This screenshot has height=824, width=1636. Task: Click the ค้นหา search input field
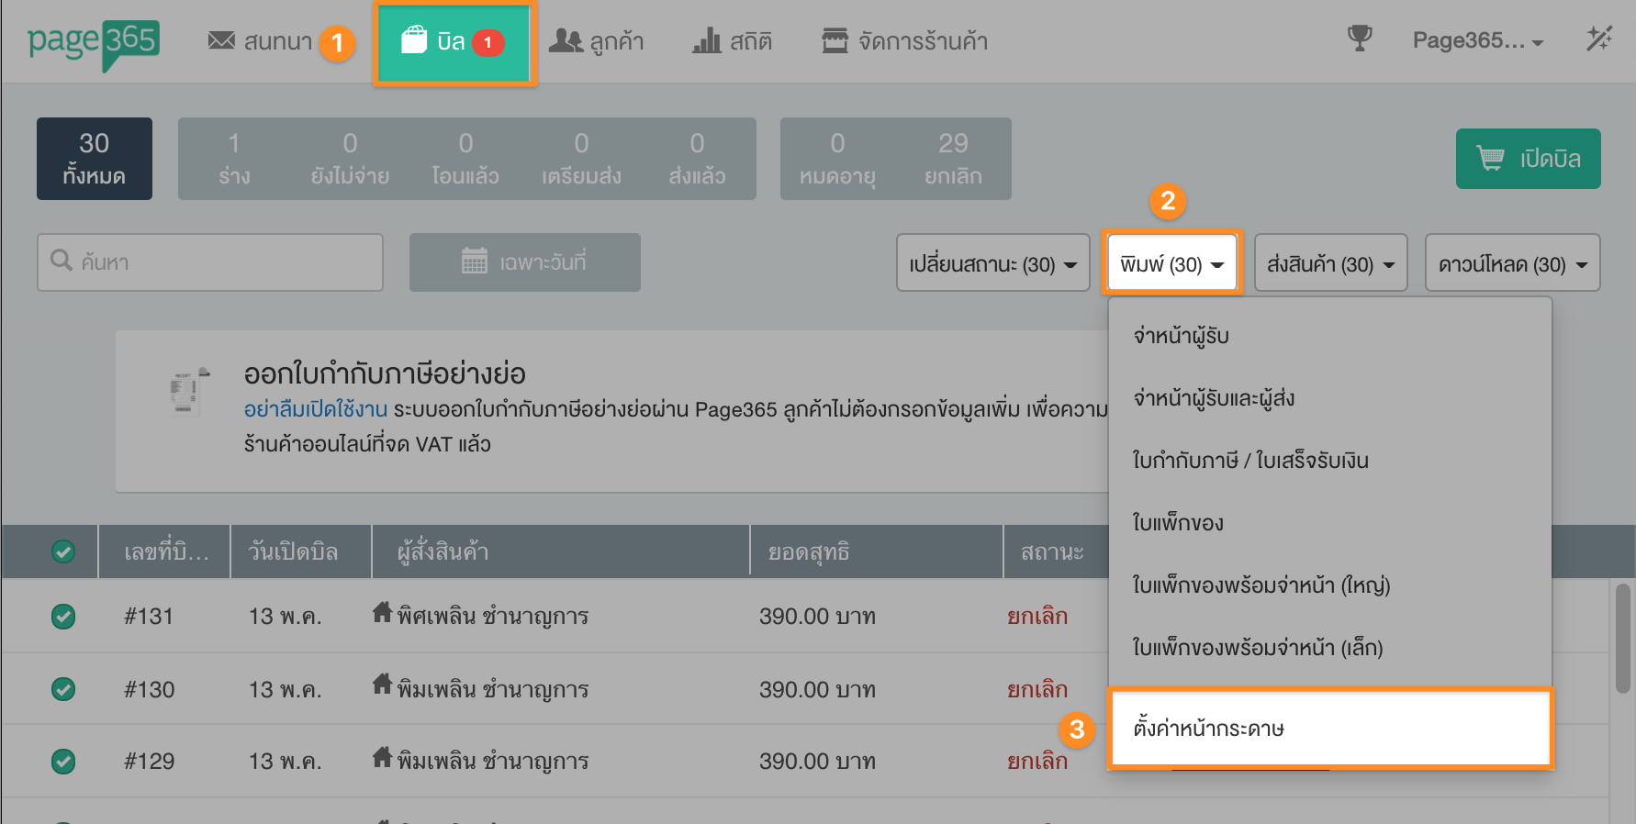point(210,262)
